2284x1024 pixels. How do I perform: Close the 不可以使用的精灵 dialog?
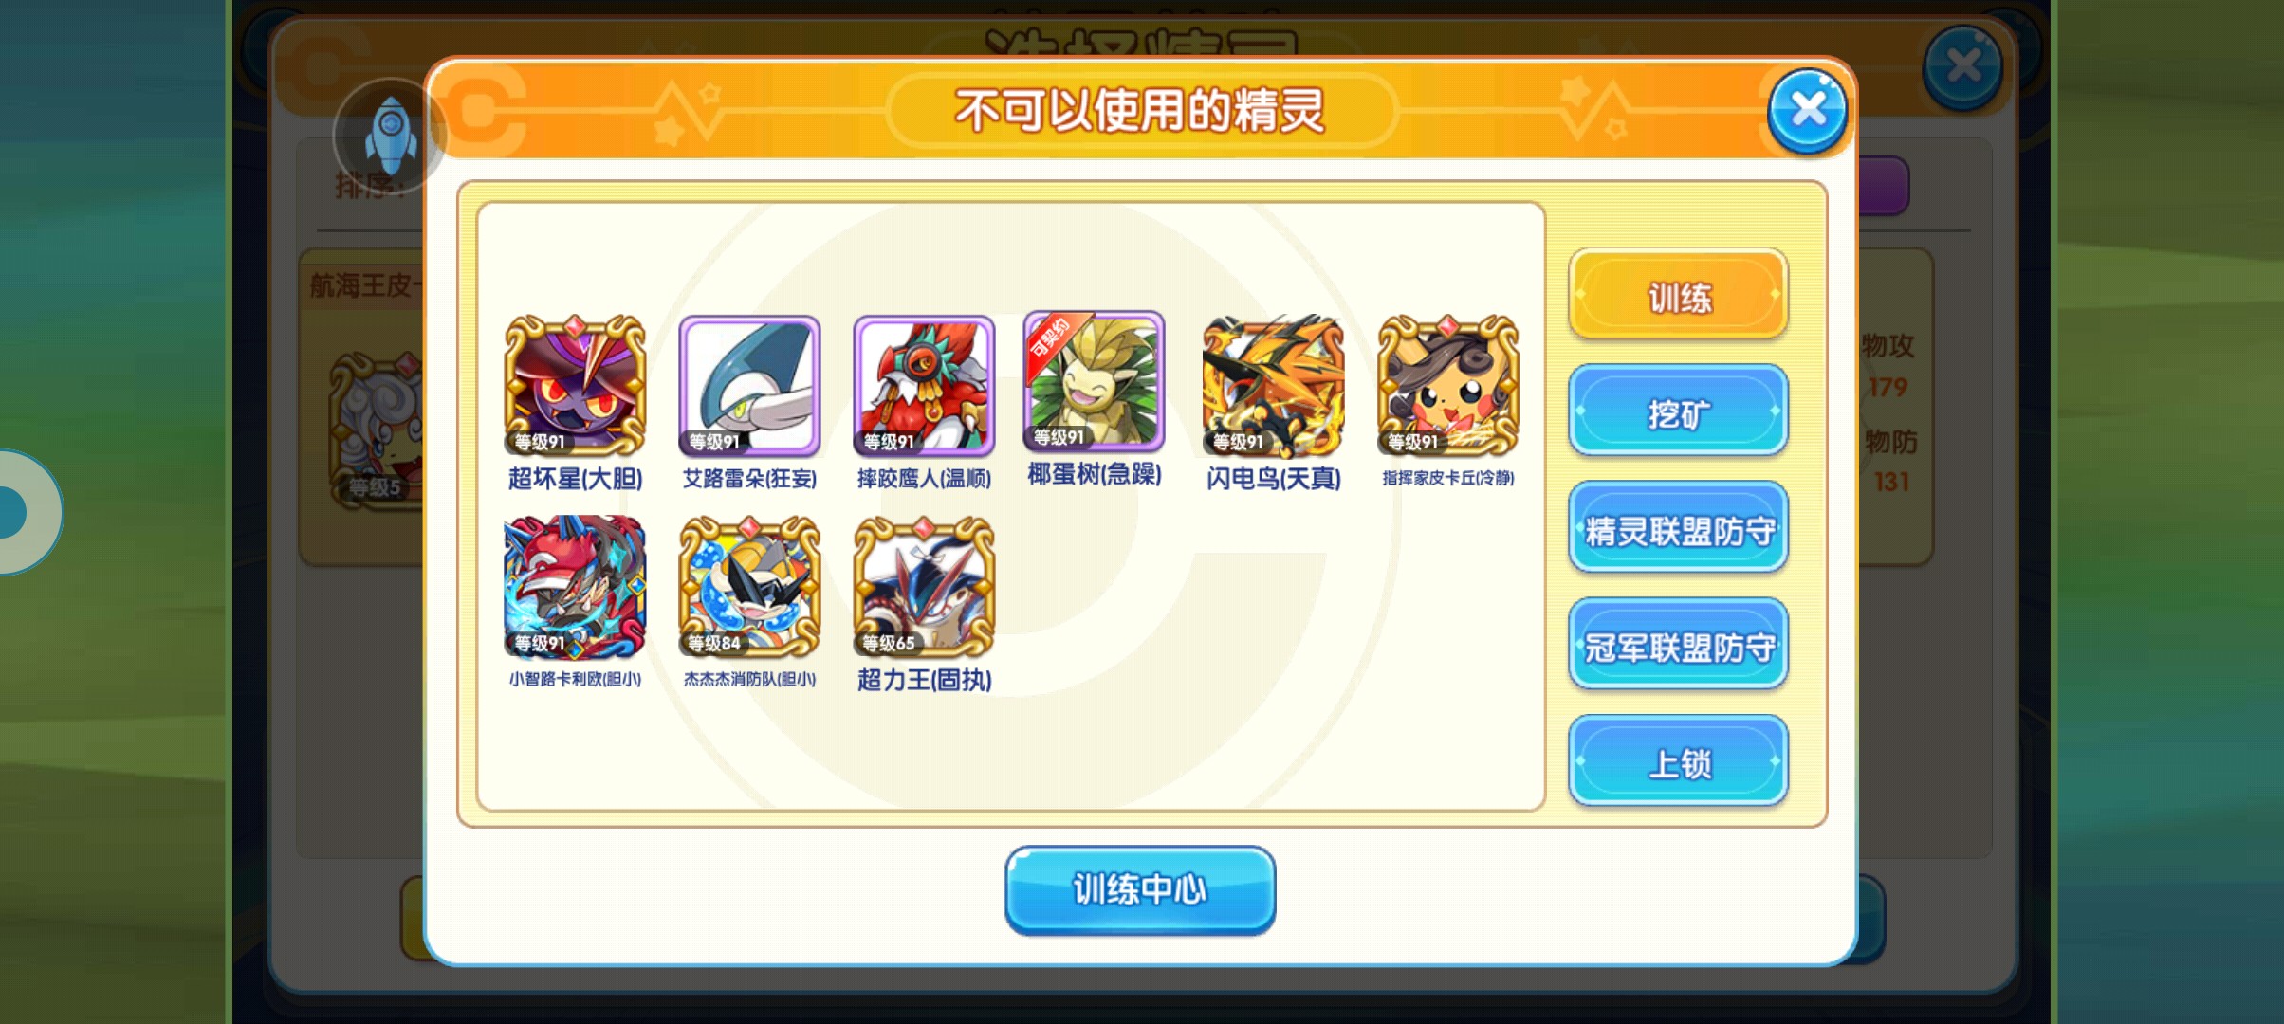[x=1807, y=111]
